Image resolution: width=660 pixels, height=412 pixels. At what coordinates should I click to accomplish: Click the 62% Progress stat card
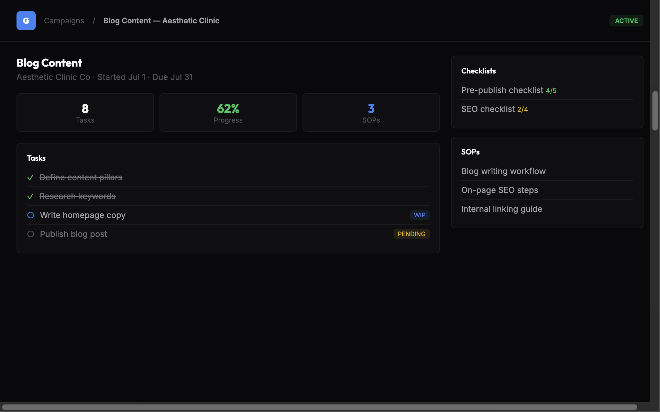pos(228,113)
